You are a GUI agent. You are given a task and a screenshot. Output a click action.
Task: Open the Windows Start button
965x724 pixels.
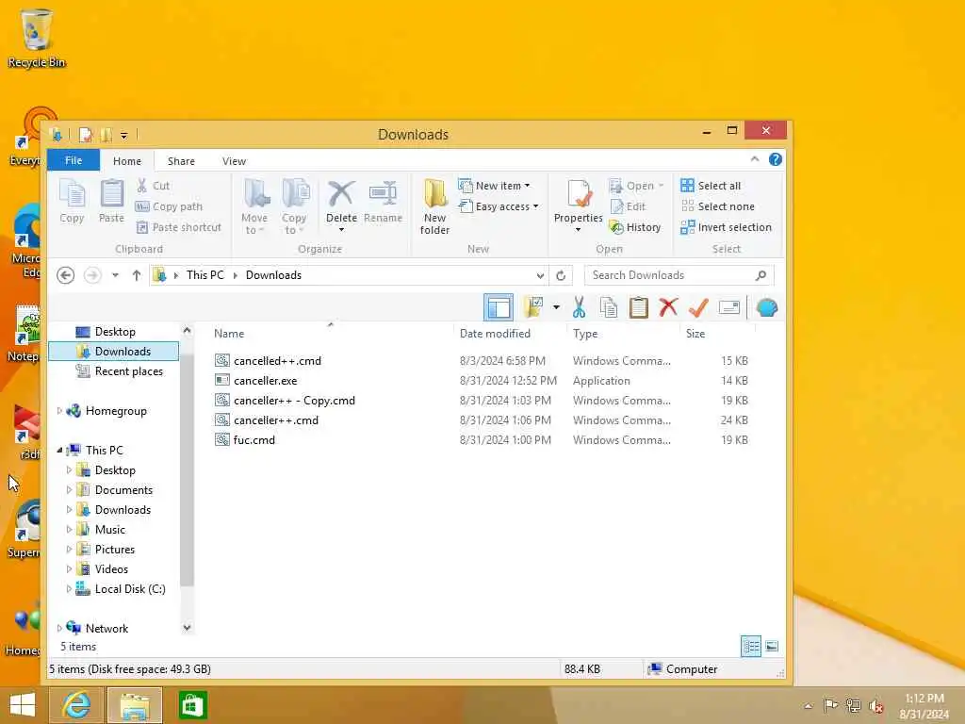(23, 705)
